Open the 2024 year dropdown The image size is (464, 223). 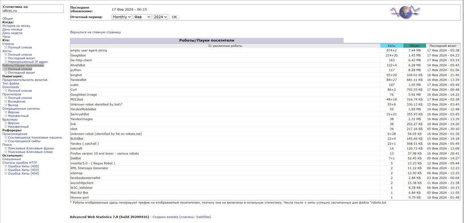click(160, 17)
